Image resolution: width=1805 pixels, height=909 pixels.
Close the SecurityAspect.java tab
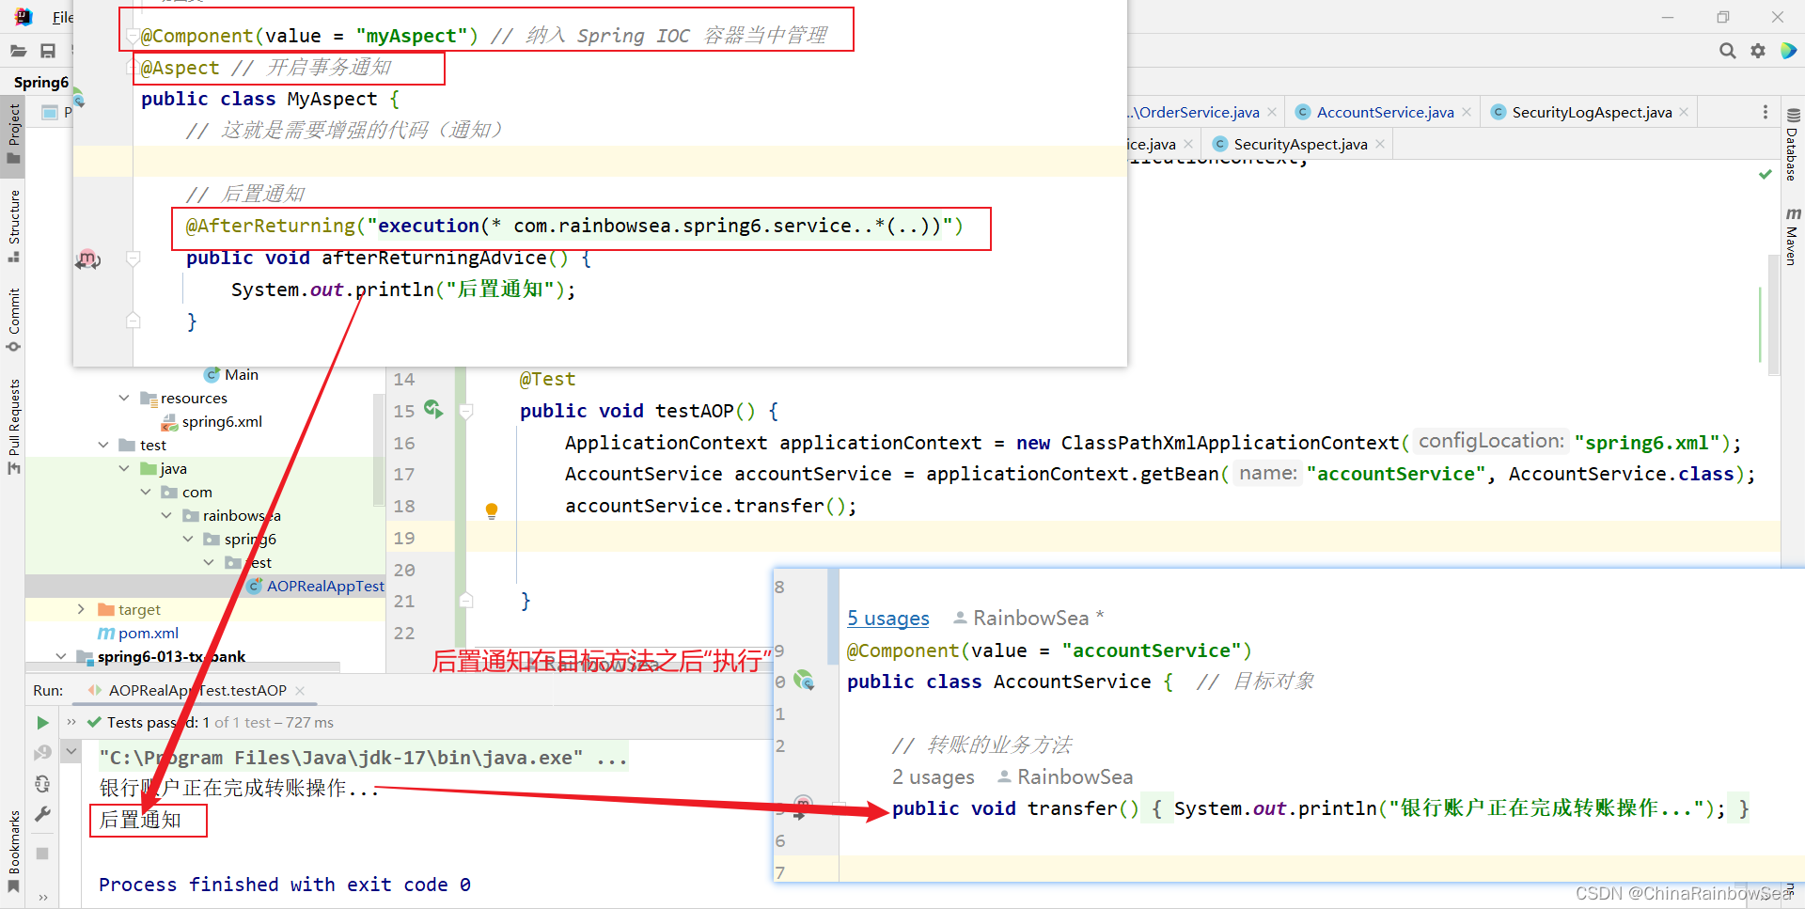[x=1380, y=144]
